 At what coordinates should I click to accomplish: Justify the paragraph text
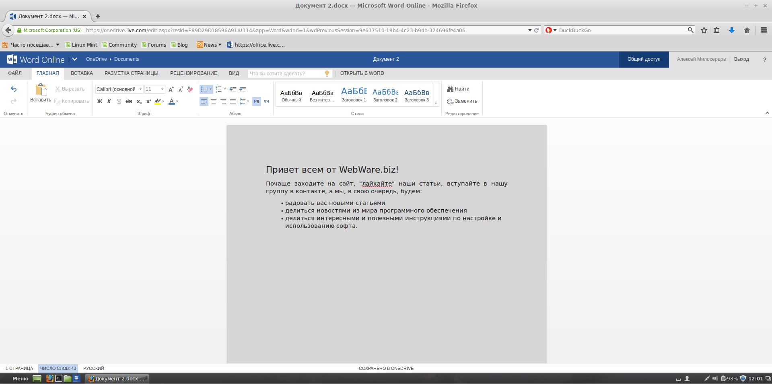(233, 101)
